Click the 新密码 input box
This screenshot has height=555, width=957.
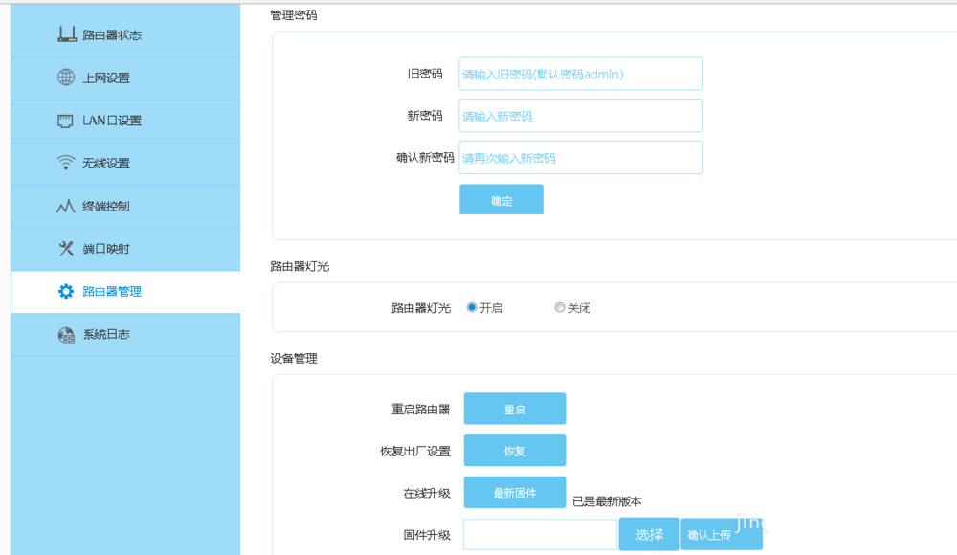pyautogui.click(x=580, y=115)
